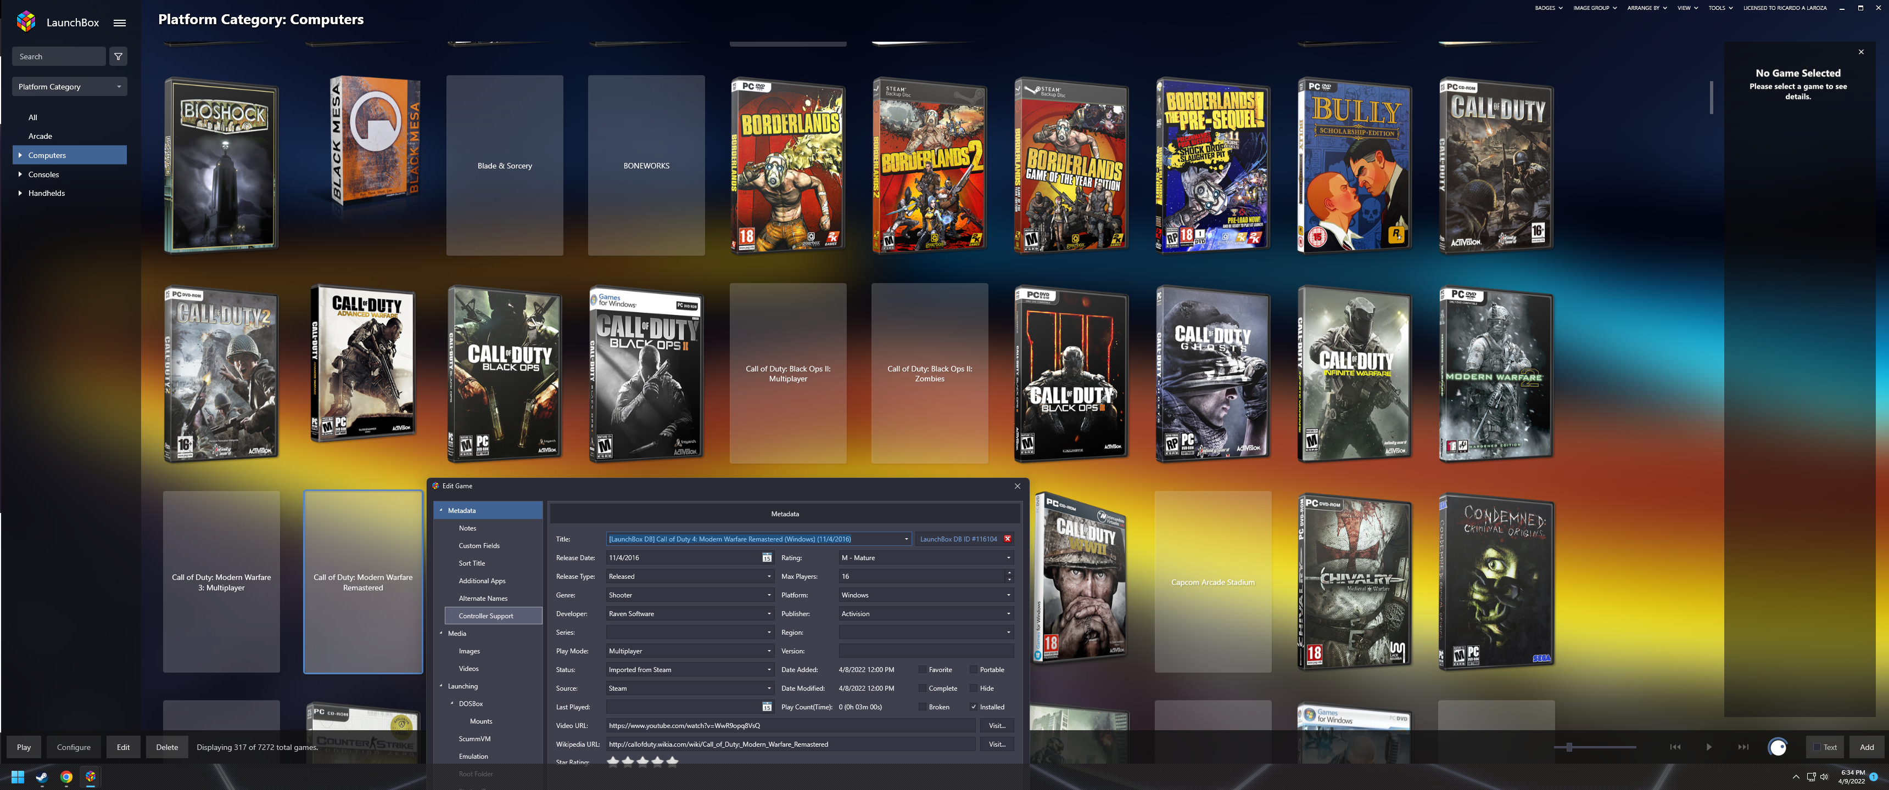Open Windows Start menu on taskbar
1889x790 pixels.
tap(18, 777)
